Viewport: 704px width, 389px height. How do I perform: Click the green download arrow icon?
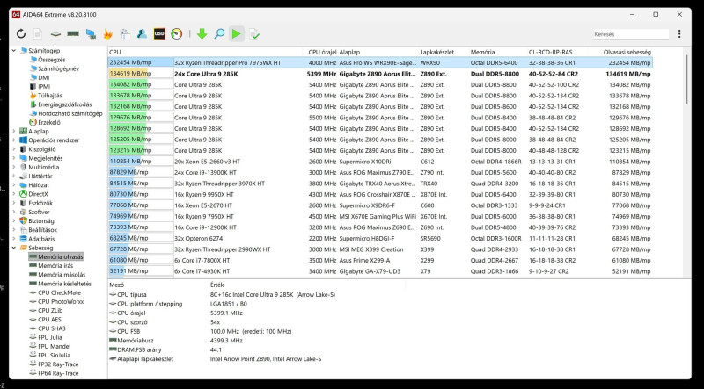[202, 34]
